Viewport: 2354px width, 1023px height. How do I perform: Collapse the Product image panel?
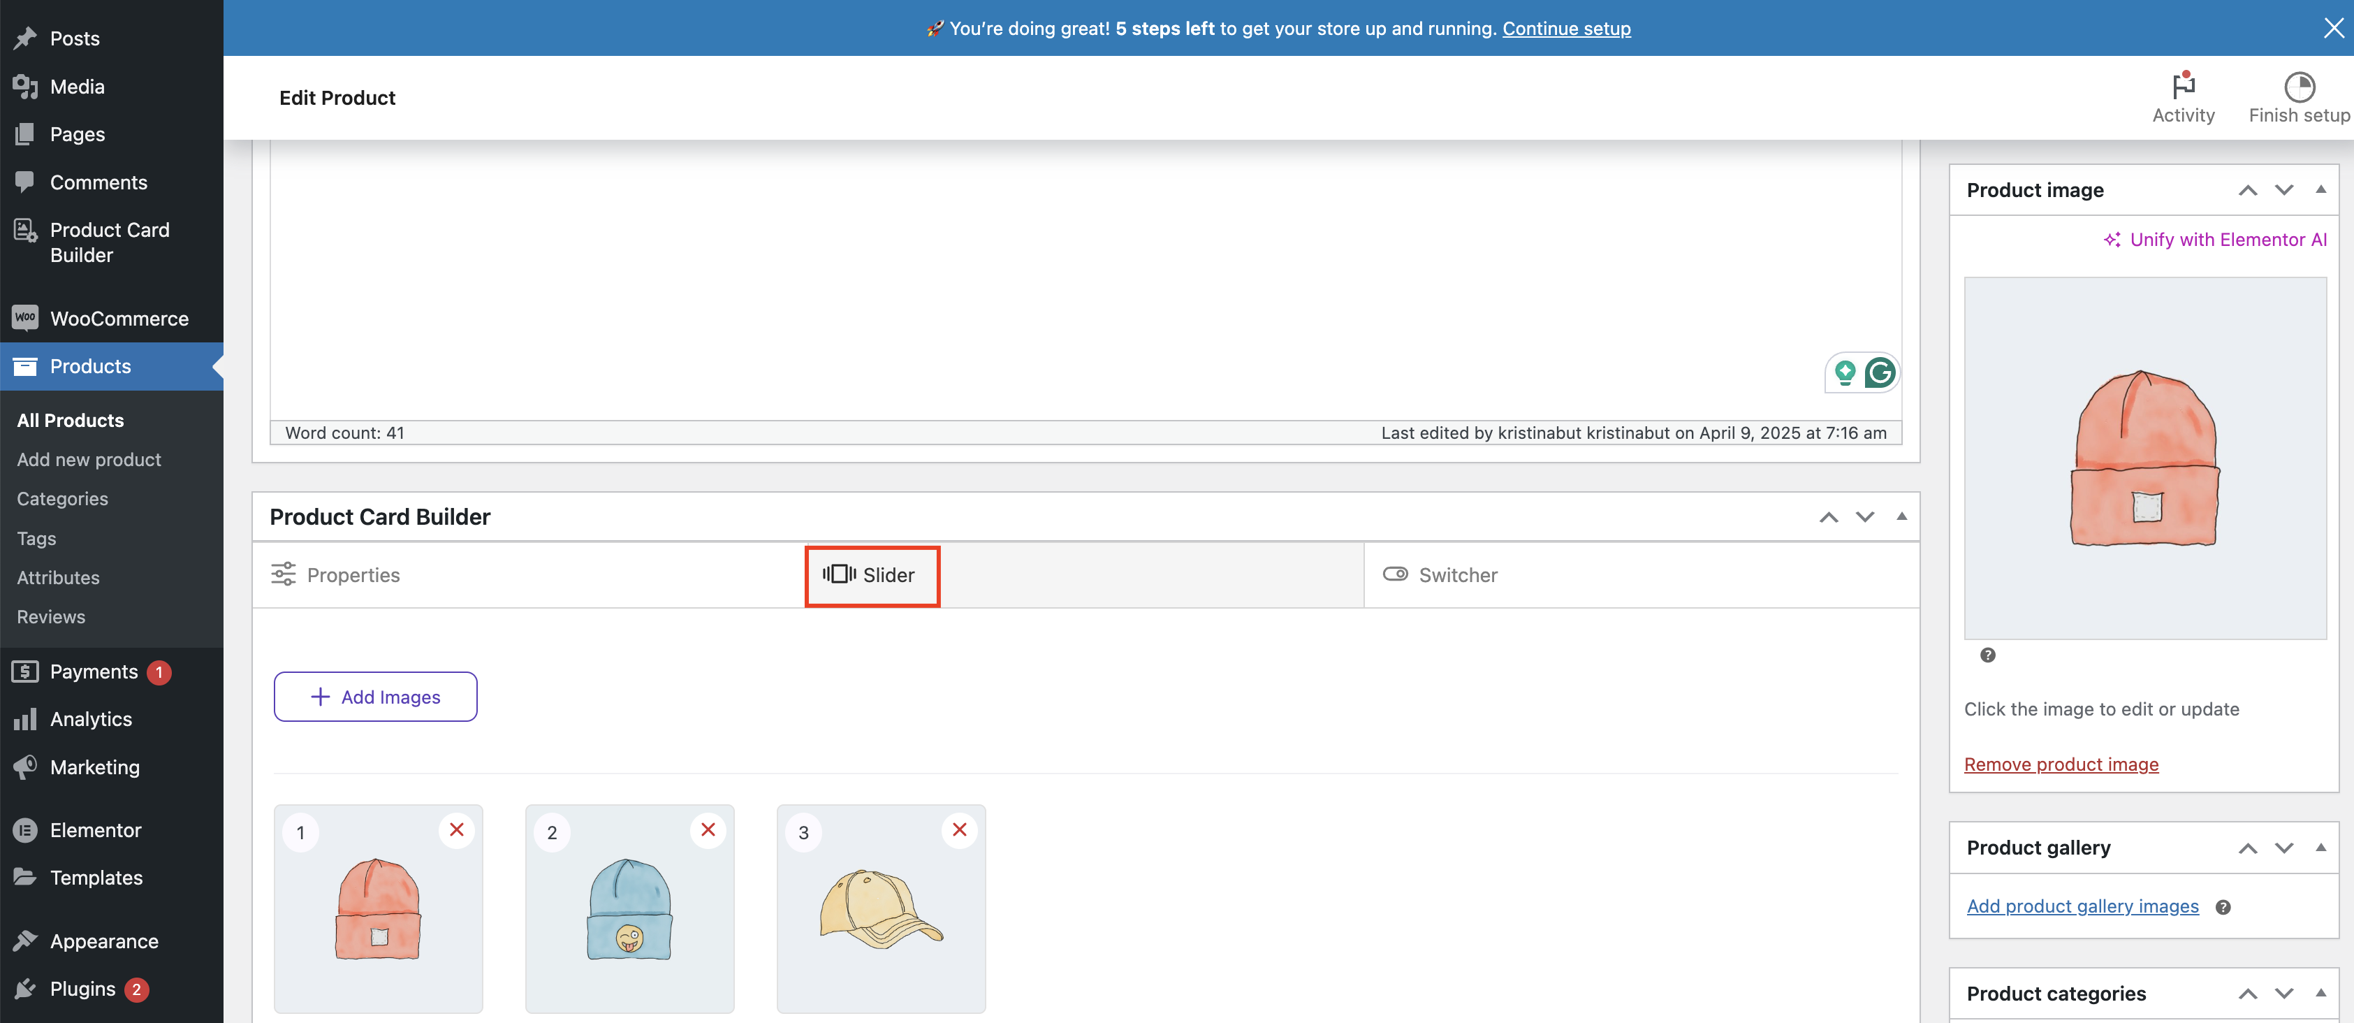point(2320,189)
